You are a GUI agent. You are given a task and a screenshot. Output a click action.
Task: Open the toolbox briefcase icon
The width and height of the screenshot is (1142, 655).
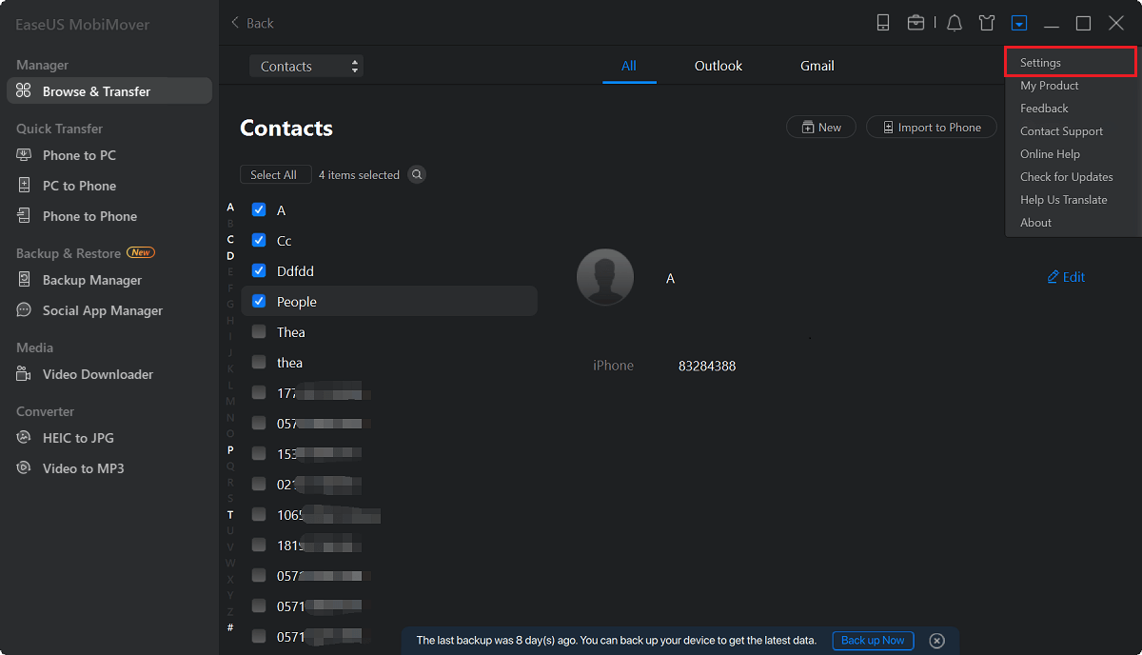(916, 23)
